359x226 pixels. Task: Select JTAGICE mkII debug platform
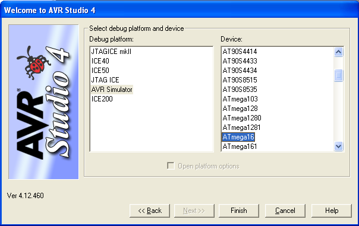[111, 52]
